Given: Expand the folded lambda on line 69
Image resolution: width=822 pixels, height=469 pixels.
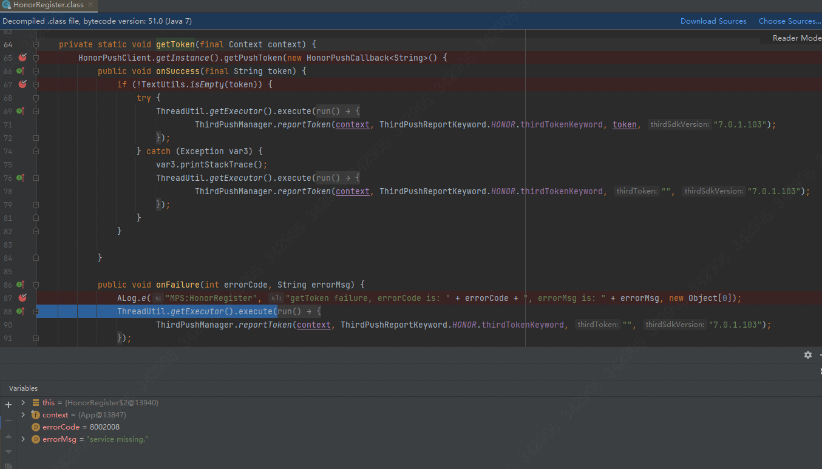Looking at the screenshot, I should coord(36,111).
